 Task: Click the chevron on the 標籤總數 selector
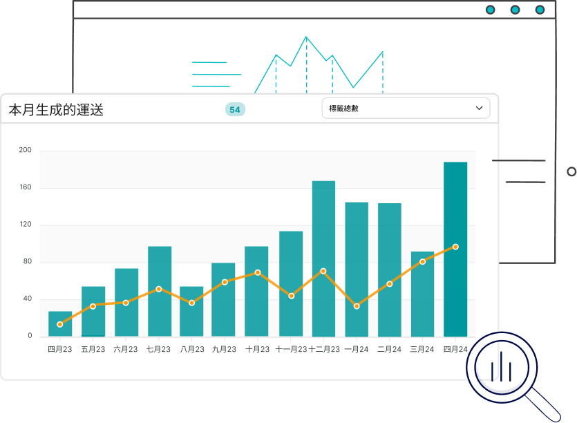tap(478, 108)
